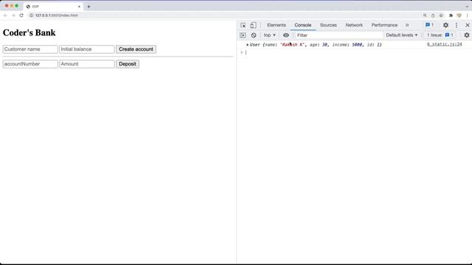Viewport: 472px width, 265px height.
Task: Open the Default levels dropdown
Action: pos(401,35)
